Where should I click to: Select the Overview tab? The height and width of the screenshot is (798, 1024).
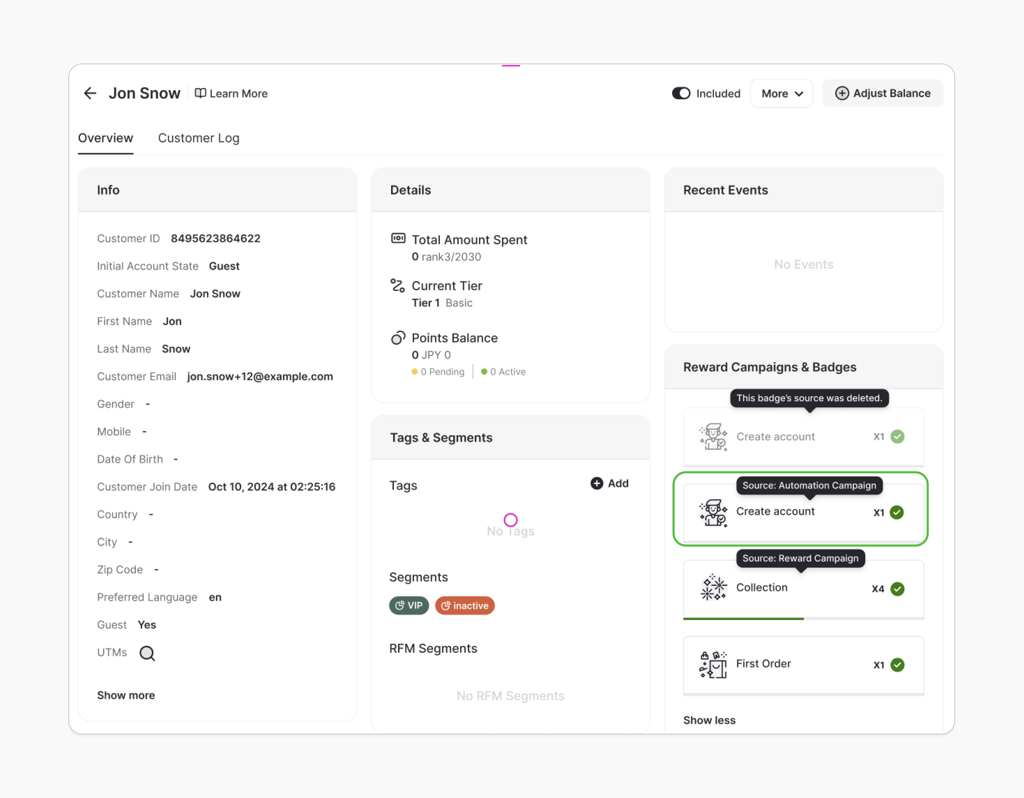point(105,138)
